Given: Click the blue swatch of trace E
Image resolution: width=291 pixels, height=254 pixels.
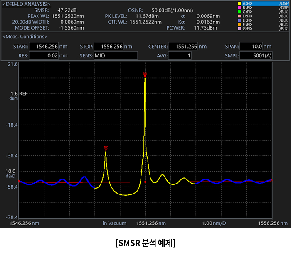Looking at the screenshot, I should (239, 20).
